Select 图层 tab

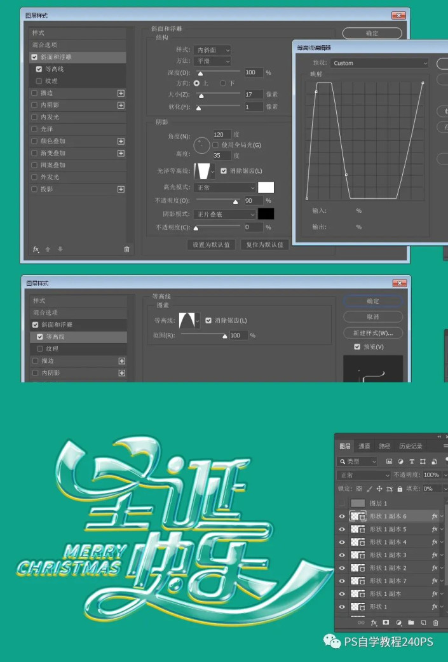click(345, 446)
